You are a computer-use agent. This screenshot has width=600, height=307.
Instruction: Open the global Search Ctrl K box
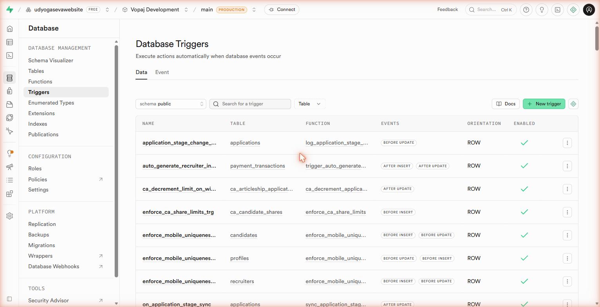[x=491, y=9]
